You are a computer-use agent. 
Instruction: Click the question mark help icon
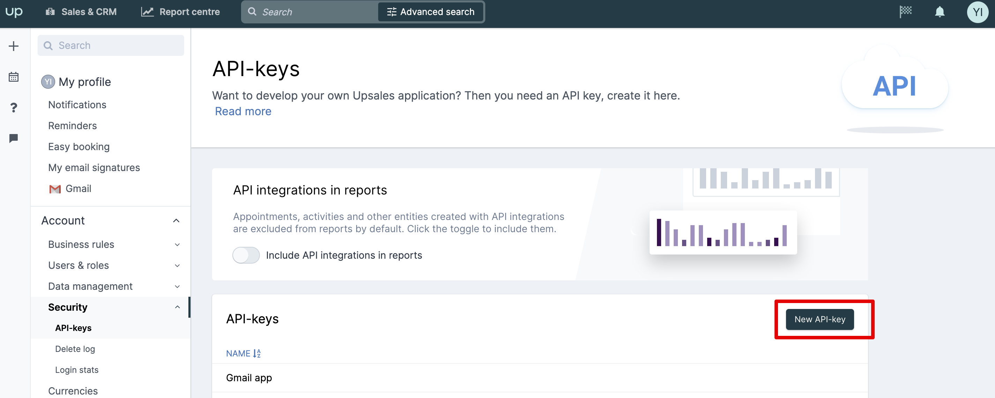tap(14, 108)
